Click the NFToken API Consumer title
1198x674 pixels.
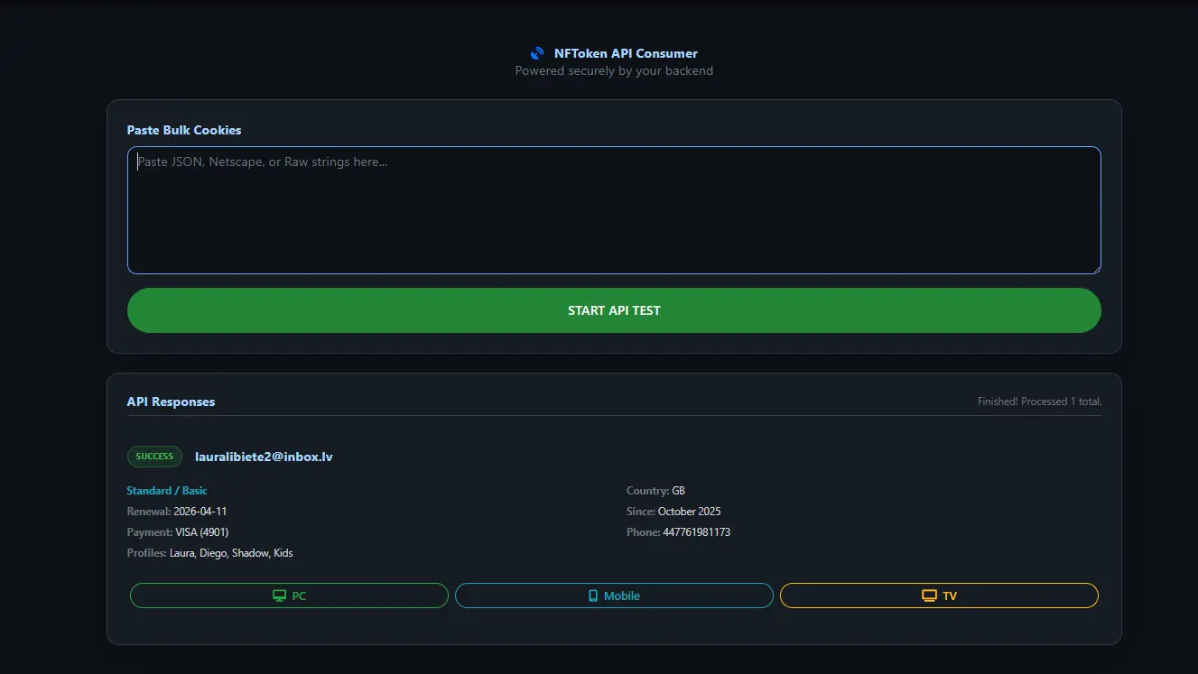(x=626, y=53)
